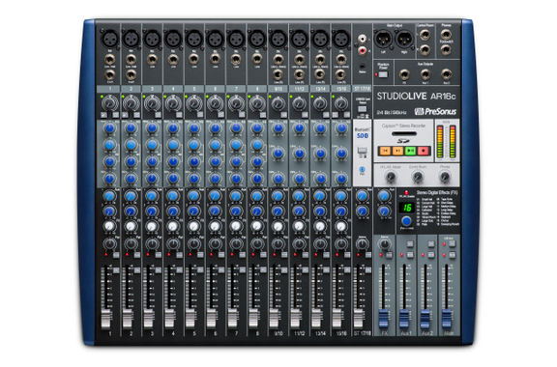Toggle channel 3 PFL solo button
The height and width of the screenshot is (367, 557).
(x=159, y=270)
